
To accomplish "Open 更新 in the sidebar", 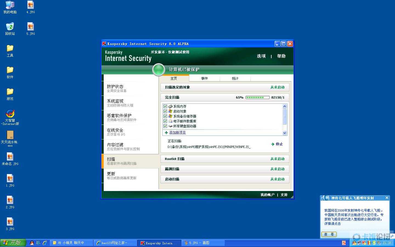I will [130, 176].
